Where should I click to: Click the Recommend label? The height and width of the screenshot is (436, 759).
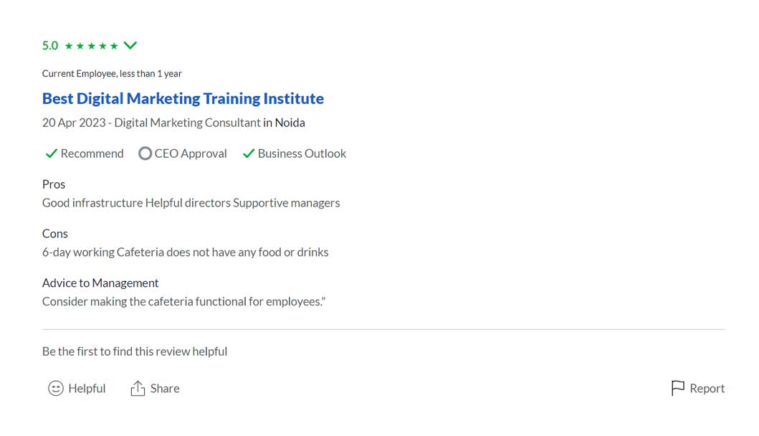click(x=92, y=153)
